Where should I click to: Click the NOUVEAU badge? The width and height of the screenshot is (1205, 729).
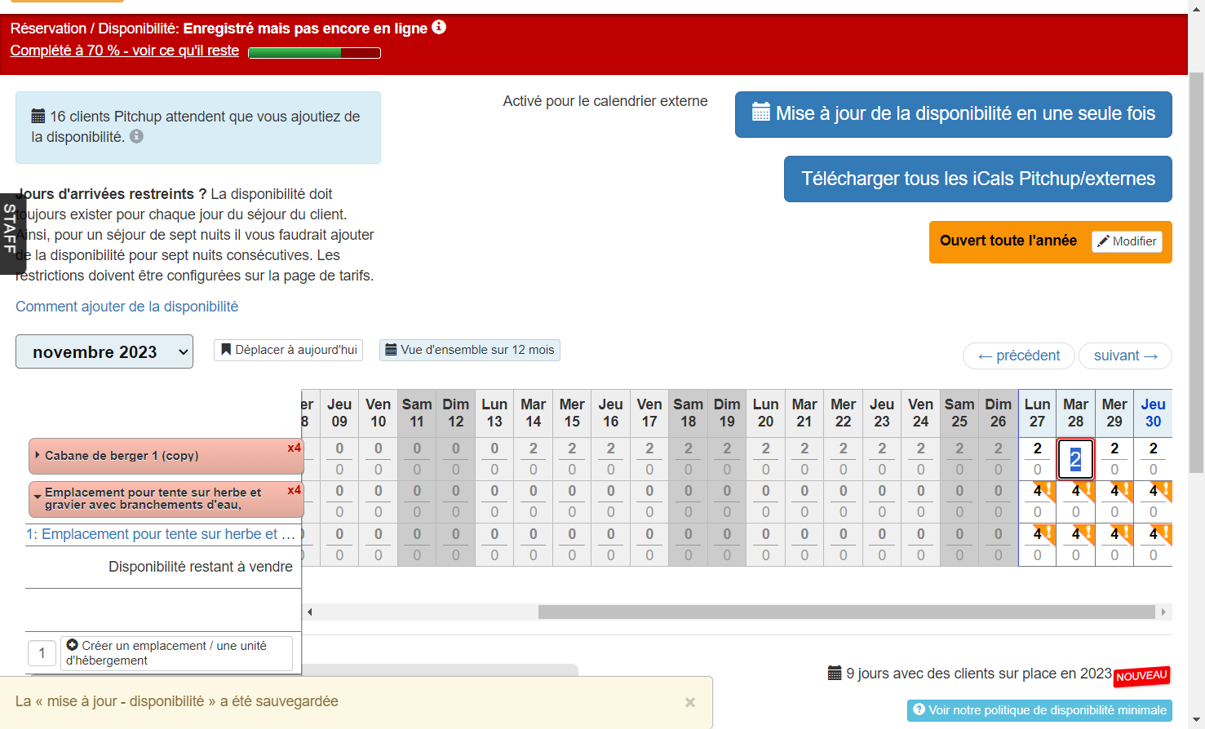tap(1142, 675)
